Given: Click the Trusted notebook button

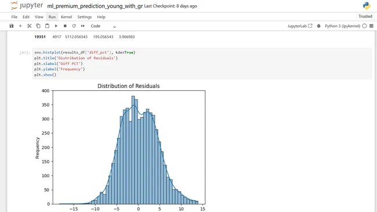Looking at the screenshot, I should click(x=365, y=16).
